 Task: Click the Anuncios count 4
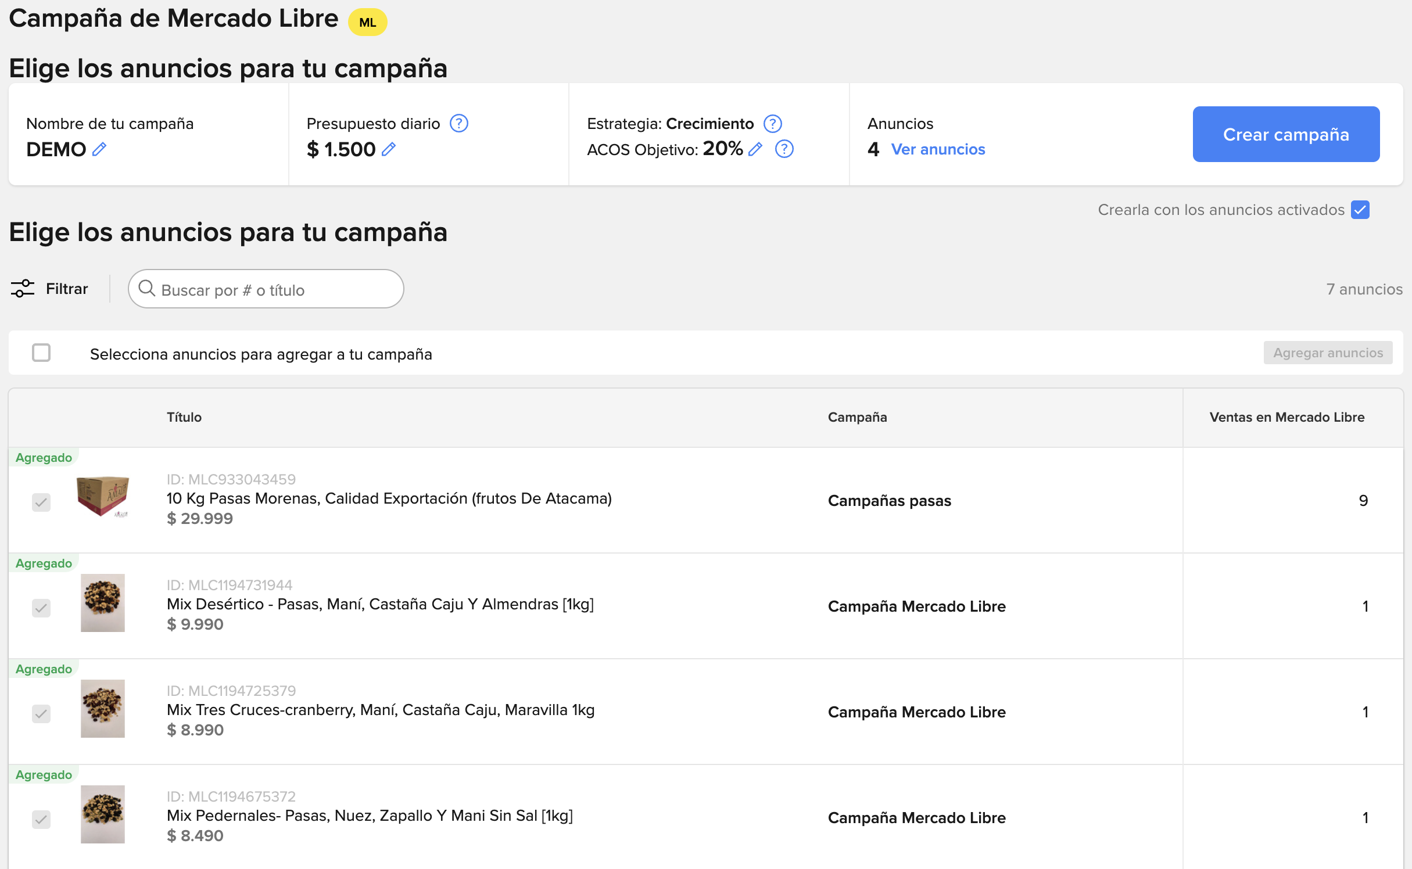tap(873, 149)
